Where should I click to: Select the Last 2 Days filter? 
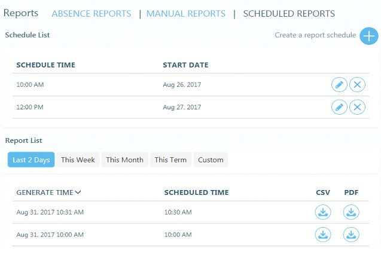click(31, 160)
